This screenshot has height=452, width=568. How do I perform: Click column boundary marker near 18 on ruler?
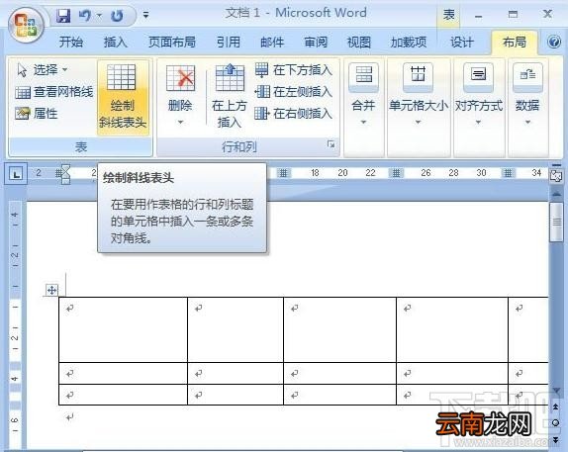(283, 173)
